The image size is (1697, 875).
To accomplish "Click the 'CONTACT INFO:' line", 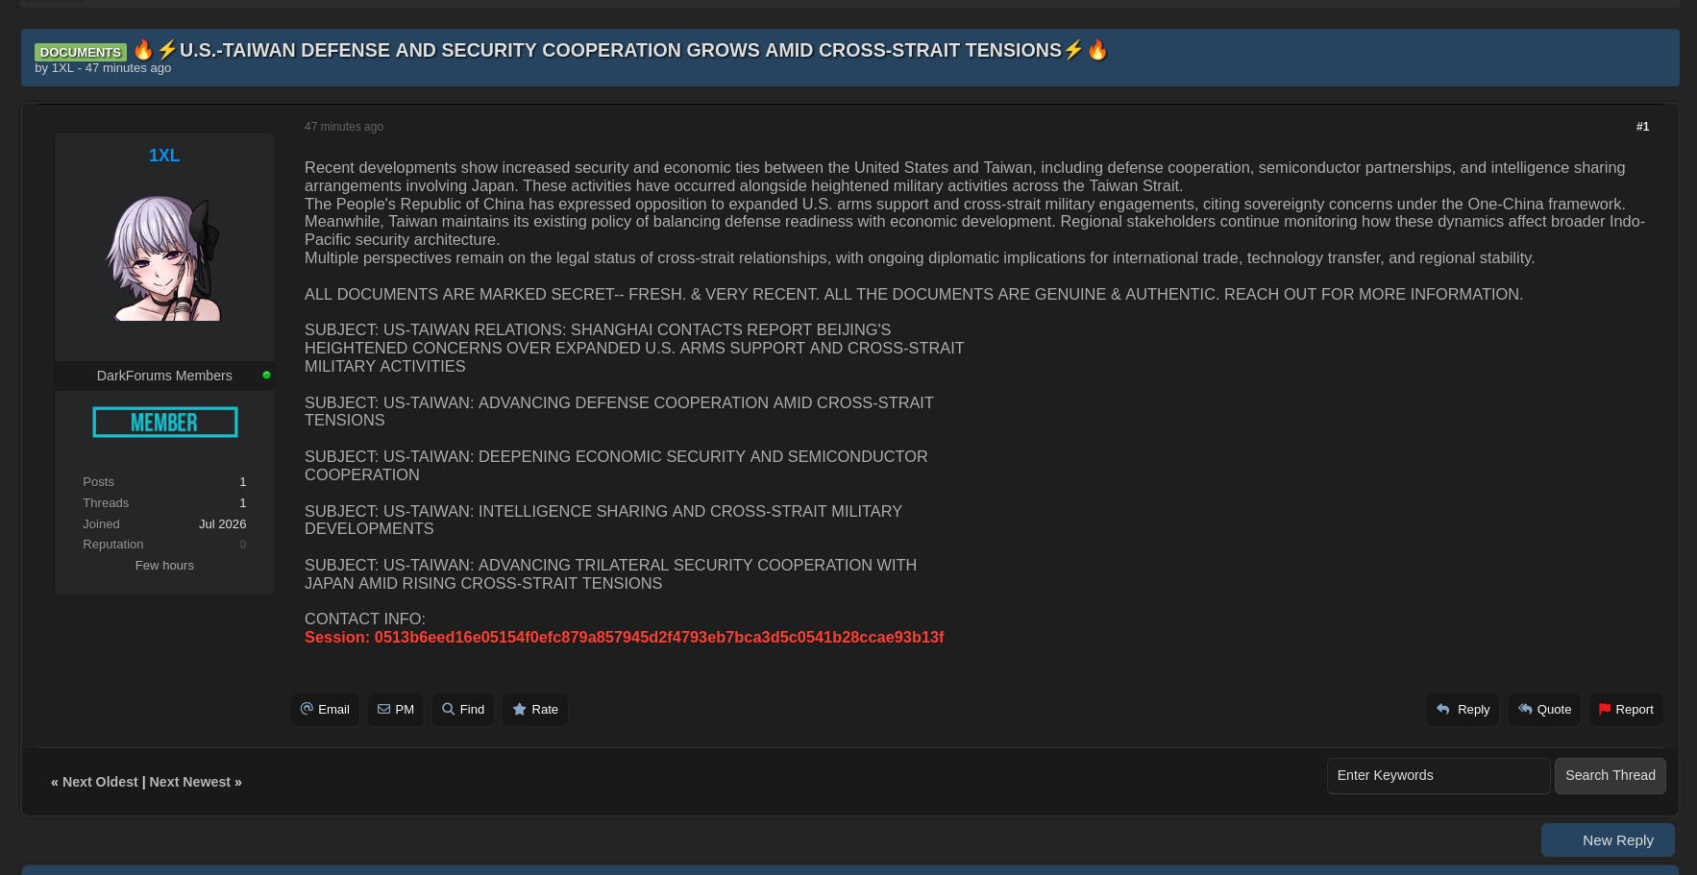I will [365, 620].
